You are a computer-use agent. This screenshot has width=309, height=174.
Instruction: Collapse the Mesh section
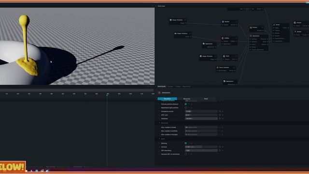click(159, 139)
